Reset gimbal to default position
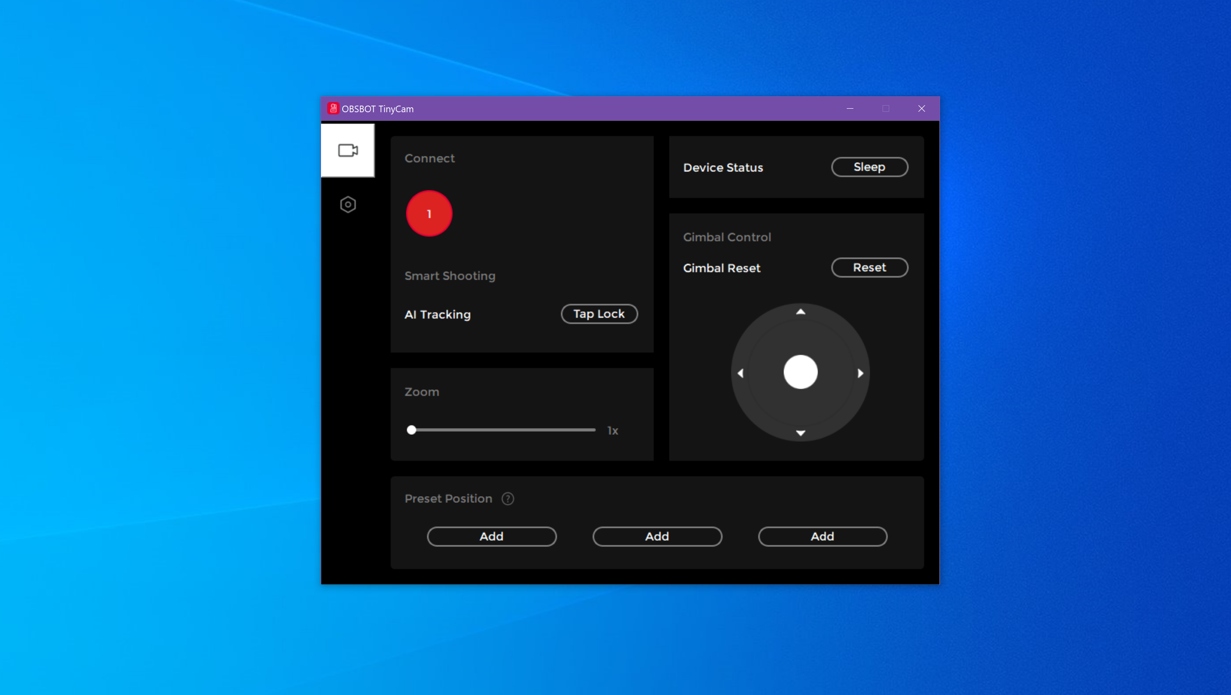Viewport: 1231px width, 695px height. tap(868, 267)
